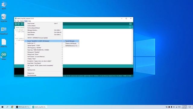Expand the Upload Speed submenu

pyautogui.click(x=43, y=45)
